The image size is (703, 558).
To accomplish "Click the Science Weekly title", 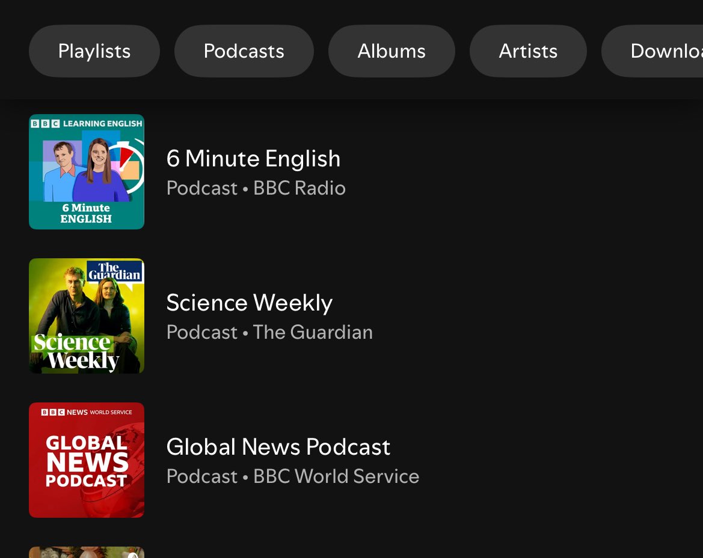I will click(250, 303).
